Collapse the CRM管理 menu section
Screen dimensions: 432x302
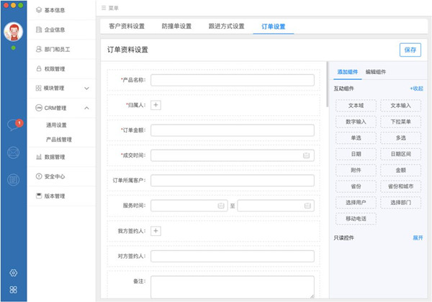(x=86, y=109)
